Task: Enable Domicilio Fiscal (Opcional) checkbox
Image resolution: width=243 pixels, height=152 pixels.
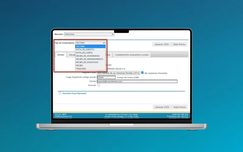Action: click(60, 93)
